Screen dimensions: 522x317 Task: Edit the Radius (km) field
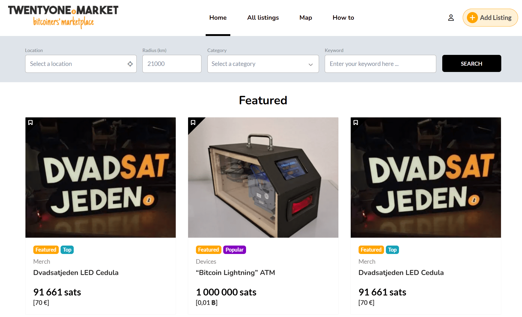coord(172,64)
